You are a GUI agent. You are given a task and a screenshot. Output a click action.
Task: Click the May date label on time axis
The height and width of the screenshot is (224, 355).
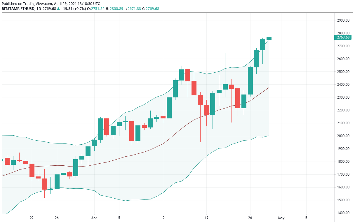pyautogui.click(x=281, y=218)
